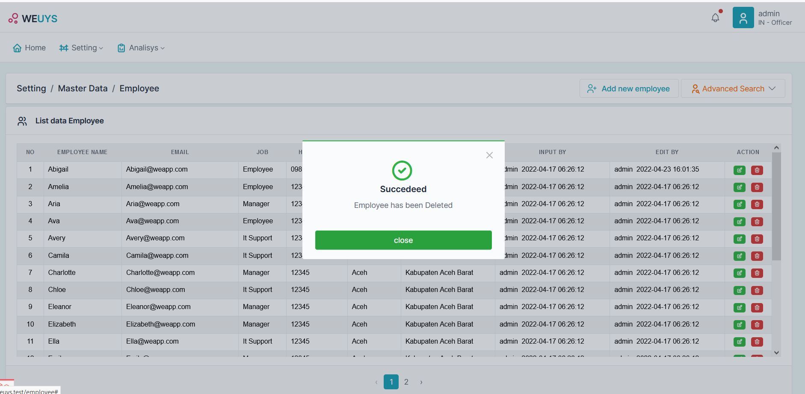Click the red delete icon for Amelia
This screenshot has width=805, height=394.
pos(757,187)
